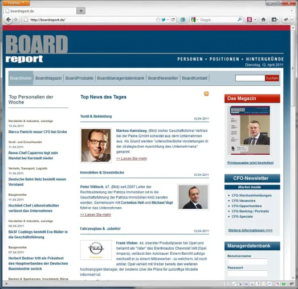Screen dimensions: 298x289
Task: Bookmark this page with the star icon
Action: coord(158,19)
